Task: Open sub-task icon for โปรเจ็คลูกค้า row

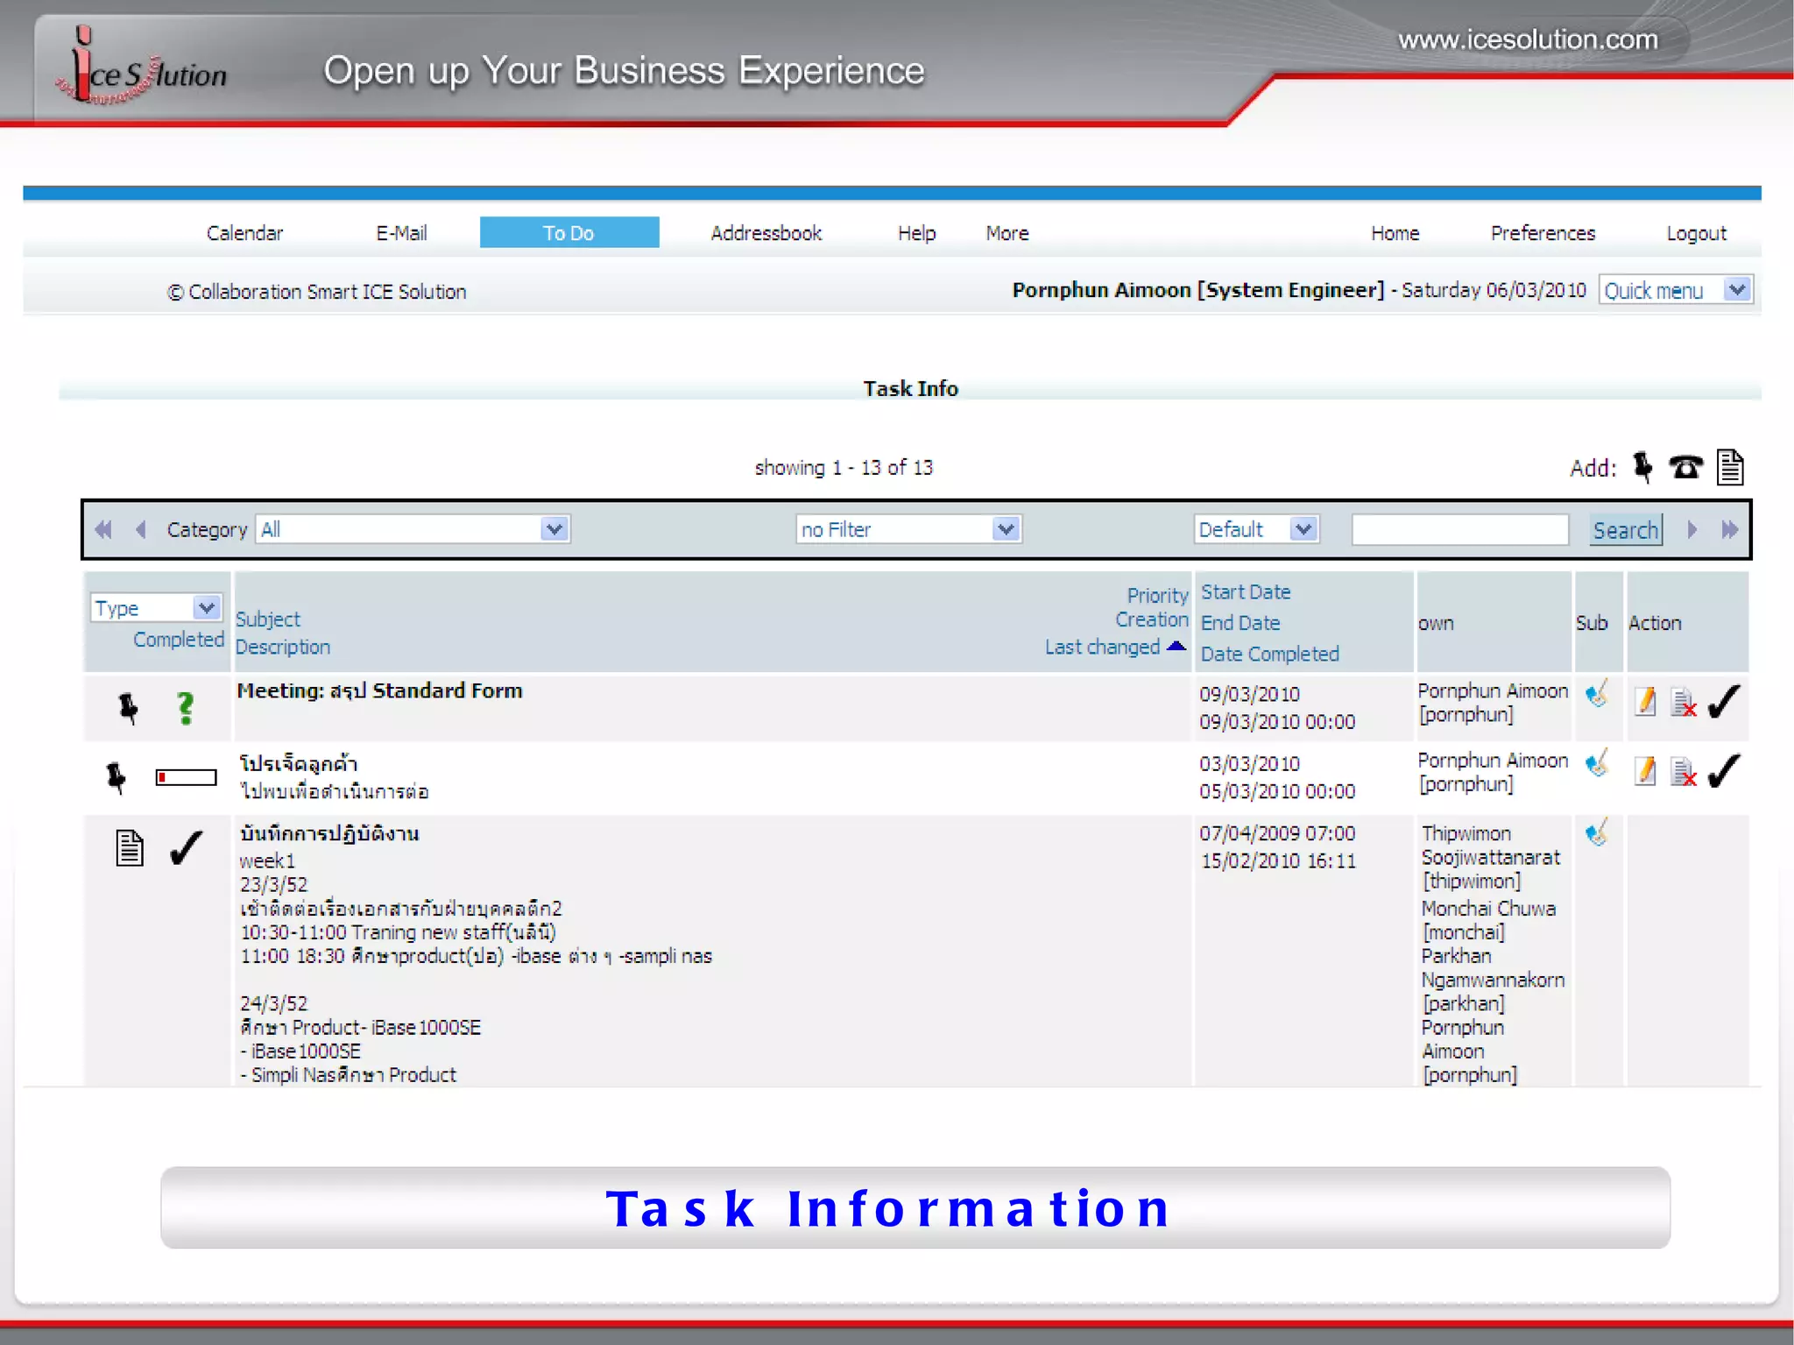Action: pyautogui.click(x=1597, y=763)
